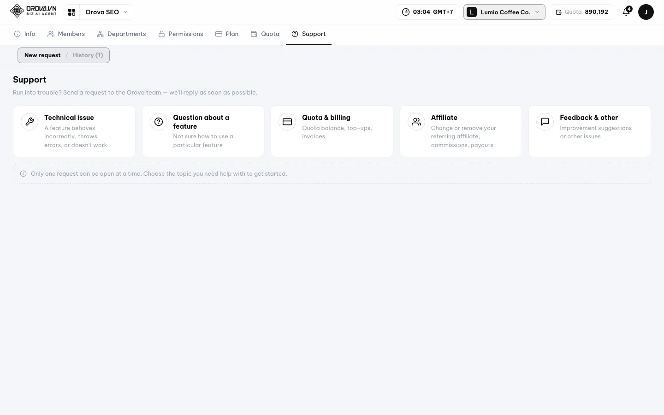664x415 pixels.
Task: Click the credit card icon for billing
Action: 287,122
